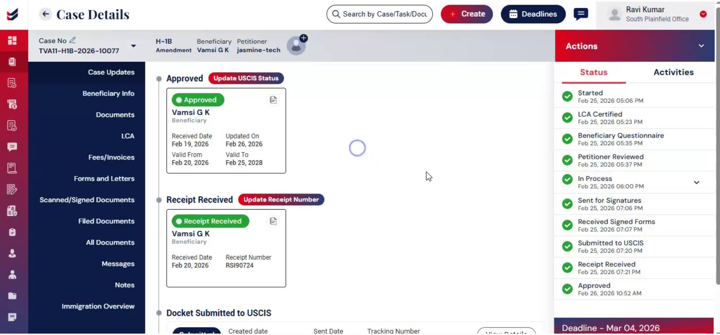Image resolution: width=720 pixels, height=335 pixels.
Task: Click the document icon on Receipt Received card
Action: pyautogui.click(x=273, y=221)
